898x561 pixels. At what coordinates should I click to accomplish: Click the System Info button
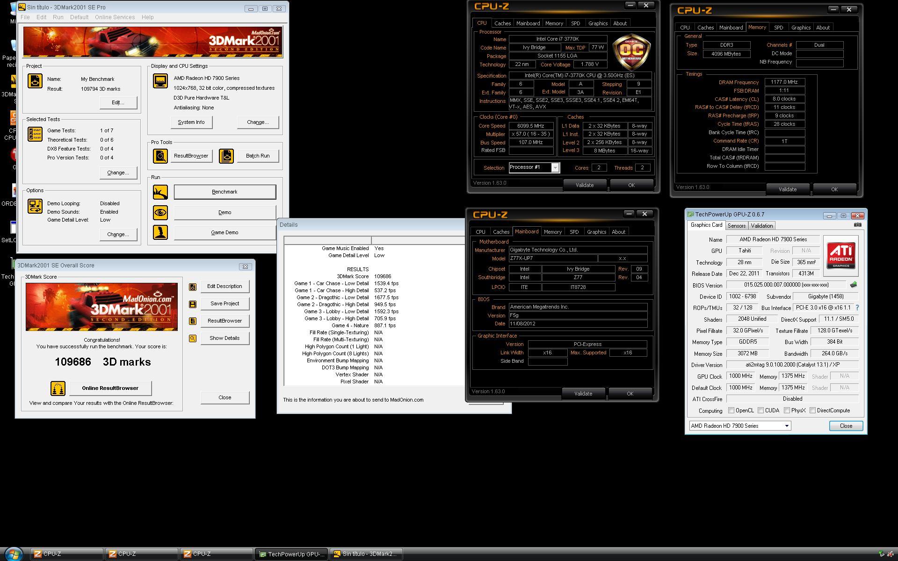[191, 122]
